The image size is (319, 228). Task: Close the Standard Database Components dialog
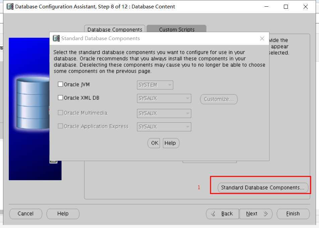click(262, 39)
